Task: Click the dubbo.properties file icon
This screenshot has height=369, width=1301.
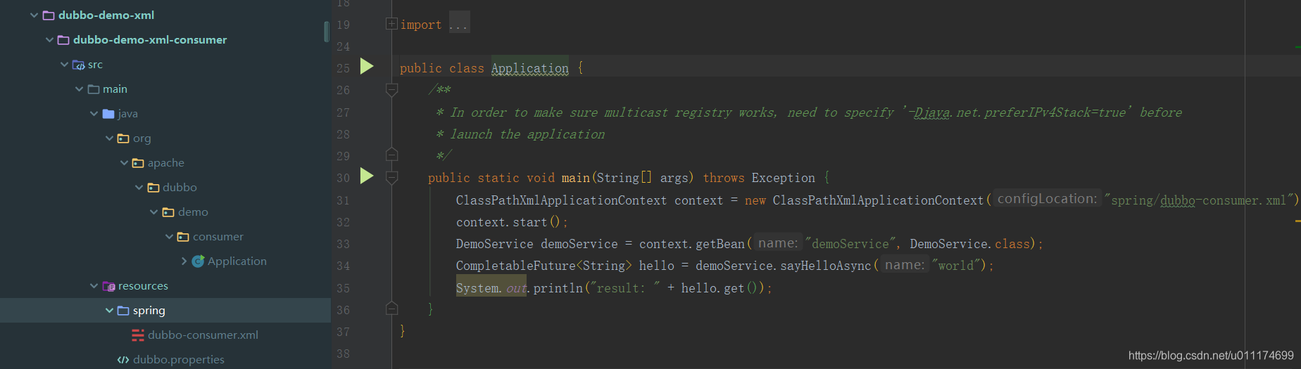Action: (123, 360)
